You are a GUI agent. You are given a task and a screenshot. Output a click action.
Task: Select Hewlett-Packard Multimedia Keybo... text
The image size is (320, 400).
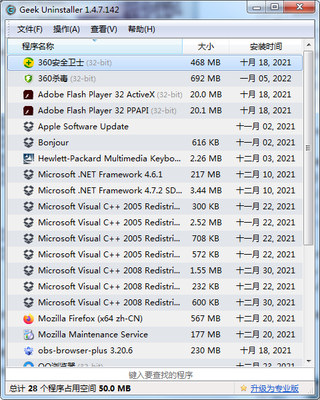tap(109, 159)
